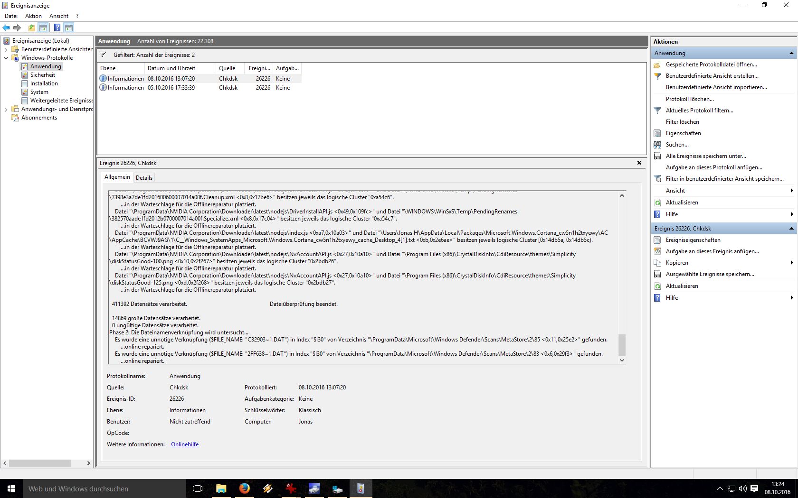Select the event from 08.10.2016 13:07:20
This screenshot has width=798, height=498.
tap(199, 79)
